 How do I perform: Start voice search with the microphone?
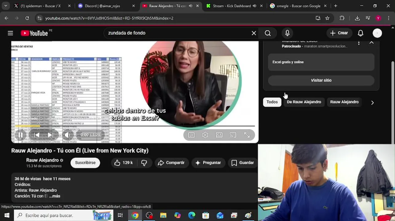pyautogui.click(x=287, y=33)
